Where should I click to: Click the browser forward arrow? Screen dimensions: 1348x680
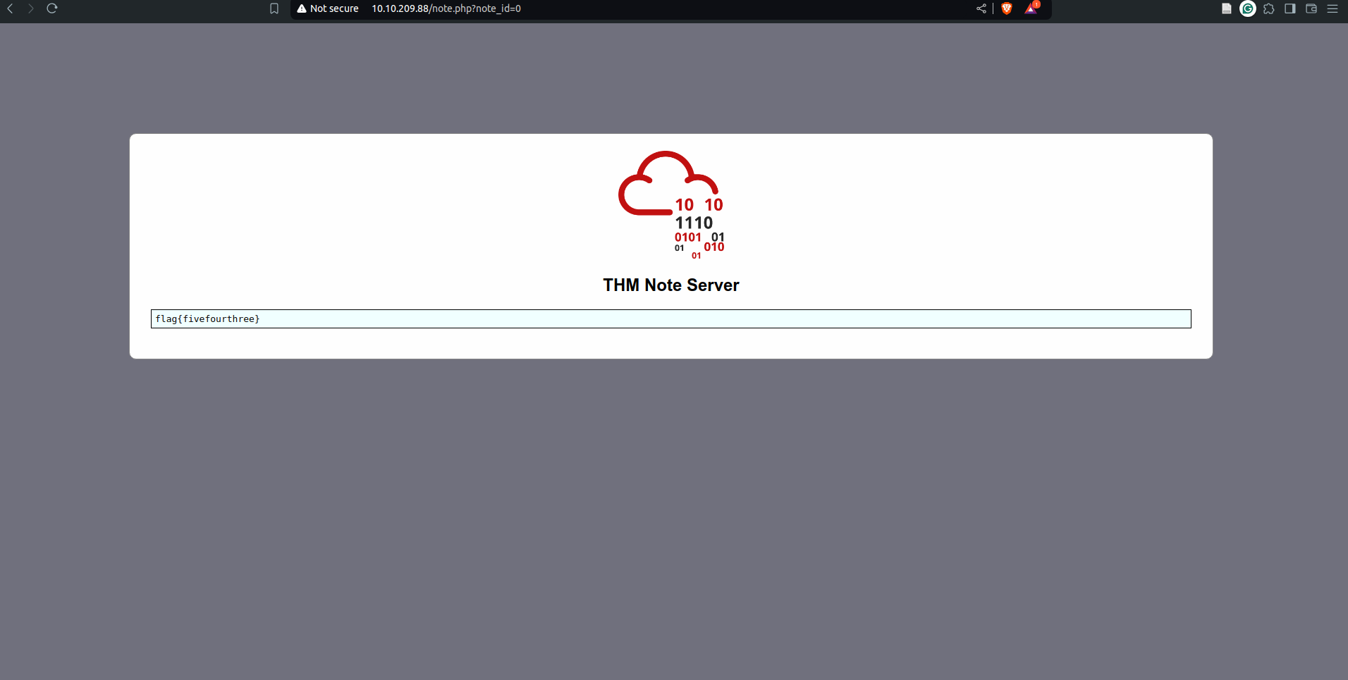[x=31, y=8]
